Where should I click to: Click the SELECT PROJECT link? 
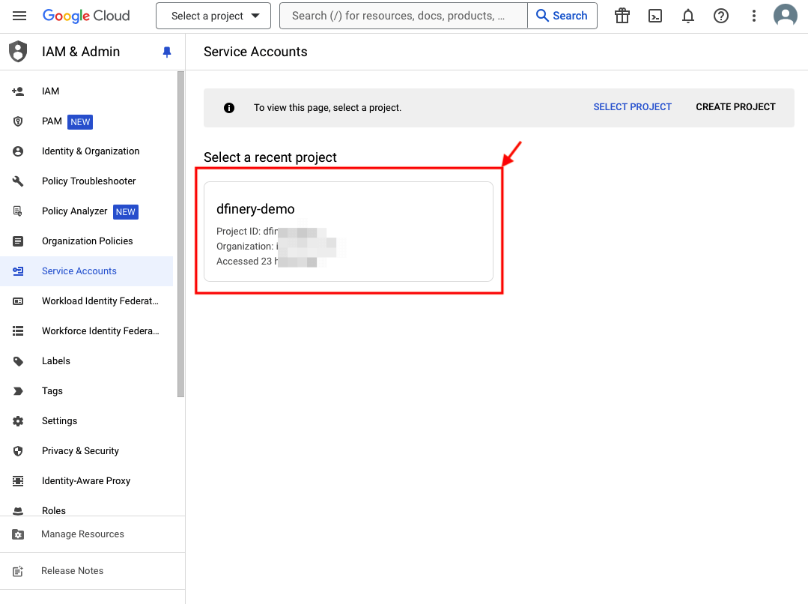(x=632, y=107)
